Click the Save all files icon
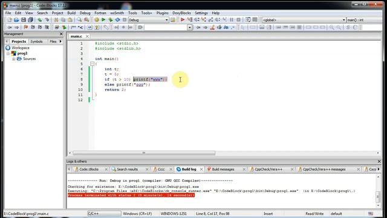Viewport: 387px width, 218px height. 30,20
